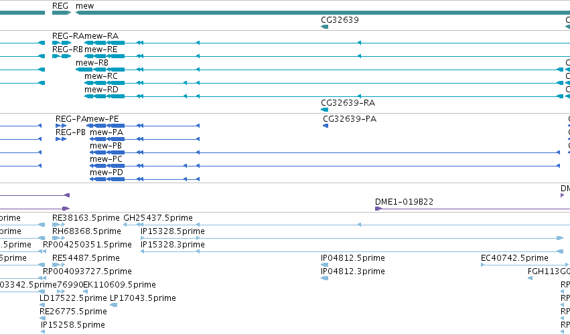This screenshot has height=335, width=570.
Task: Select the mew-RC transcript label
Action: [101, 76]
